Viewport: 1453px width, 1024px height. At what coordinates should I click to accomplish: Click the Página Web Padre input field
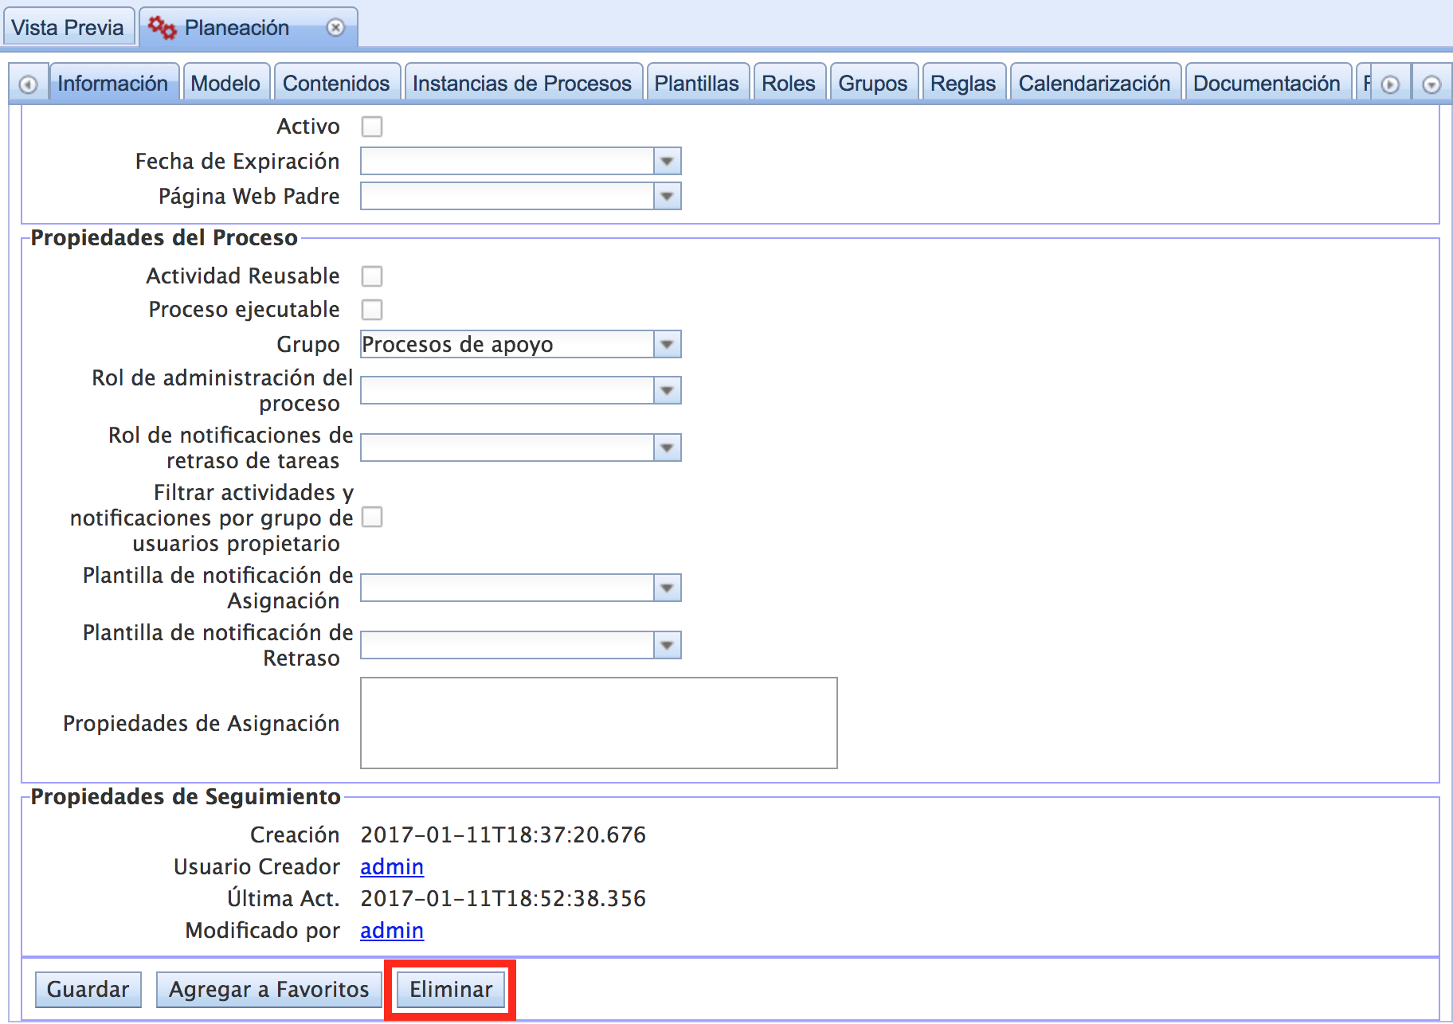point(507,197)
